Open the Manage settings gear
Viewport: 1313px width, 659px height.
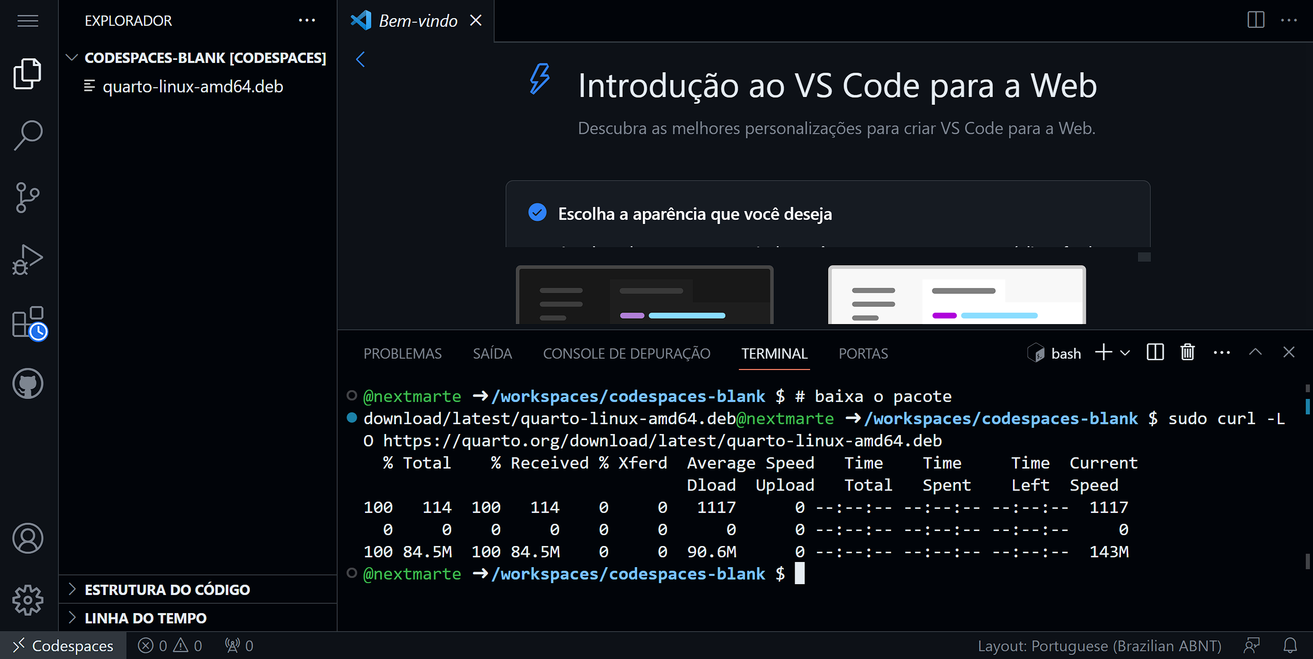28,600
